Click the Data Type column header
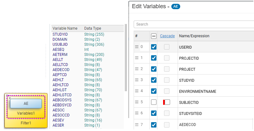The width and height of the screenshot is (254, 131). click(x=93, y=28)
